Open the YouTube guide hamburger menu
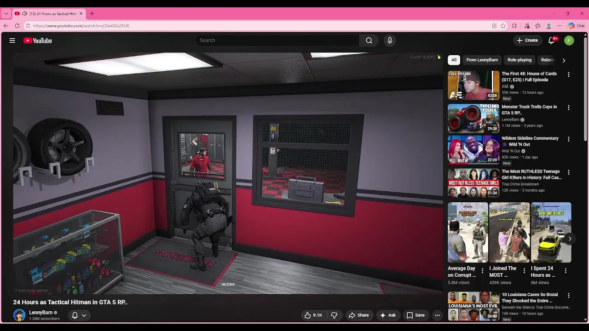Image resolution: width=589 pixels, height=331 pixels. 12,40
